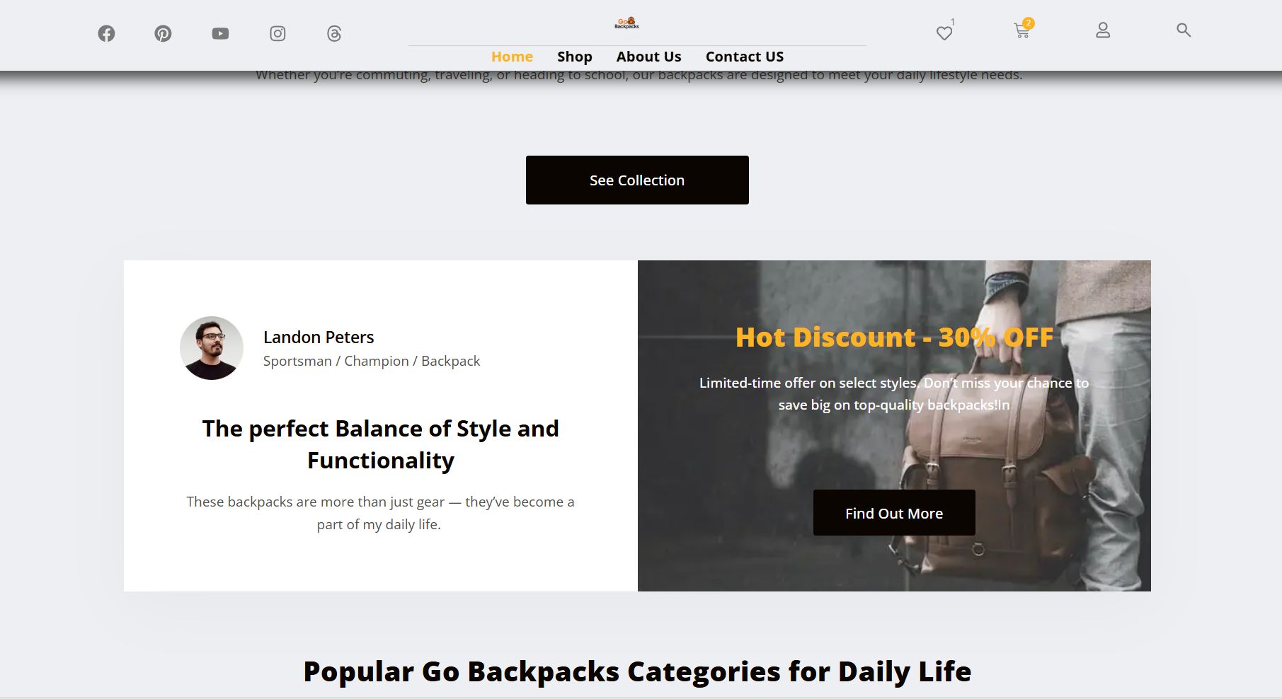This screenshot has width=1282, height=699.
Task: Go to the Shop menu item
Action: 574,57
